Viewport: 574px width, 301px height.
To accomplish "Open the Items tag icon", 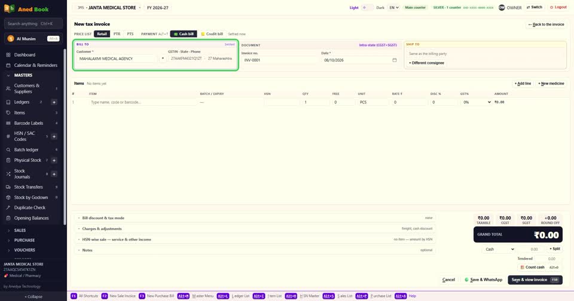I will (8, 113).
